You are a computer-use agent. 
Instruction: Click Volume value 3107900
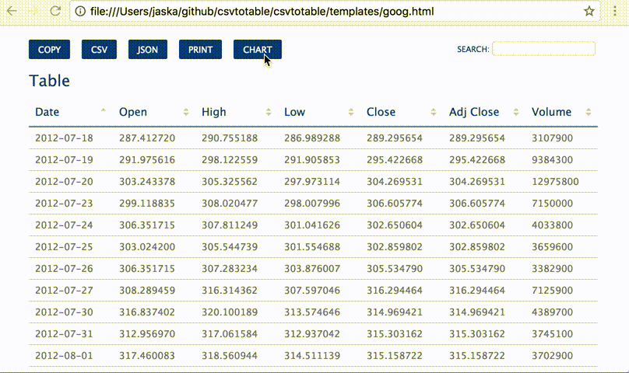tap(553, 138)
